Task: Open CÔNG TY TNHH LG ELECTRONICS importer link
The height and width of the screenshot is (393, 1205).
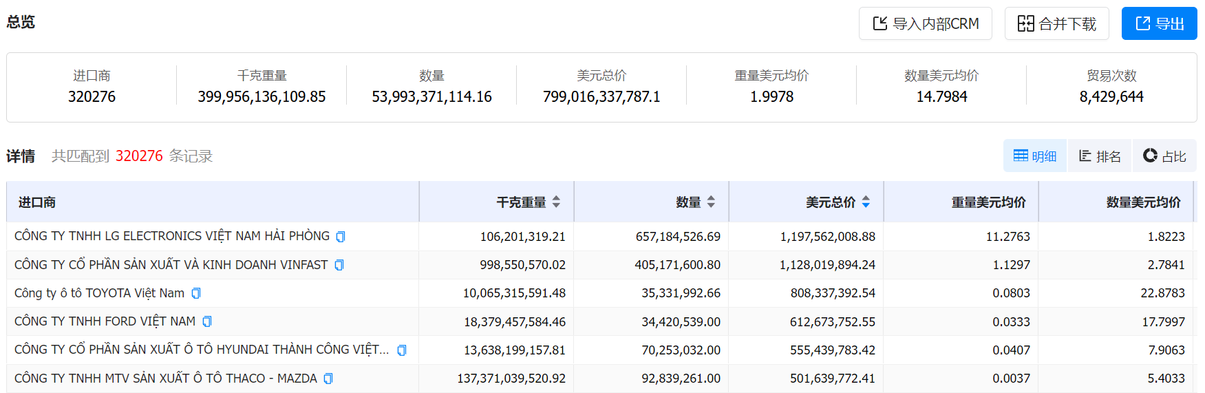Action: click(x=171, y=236)
